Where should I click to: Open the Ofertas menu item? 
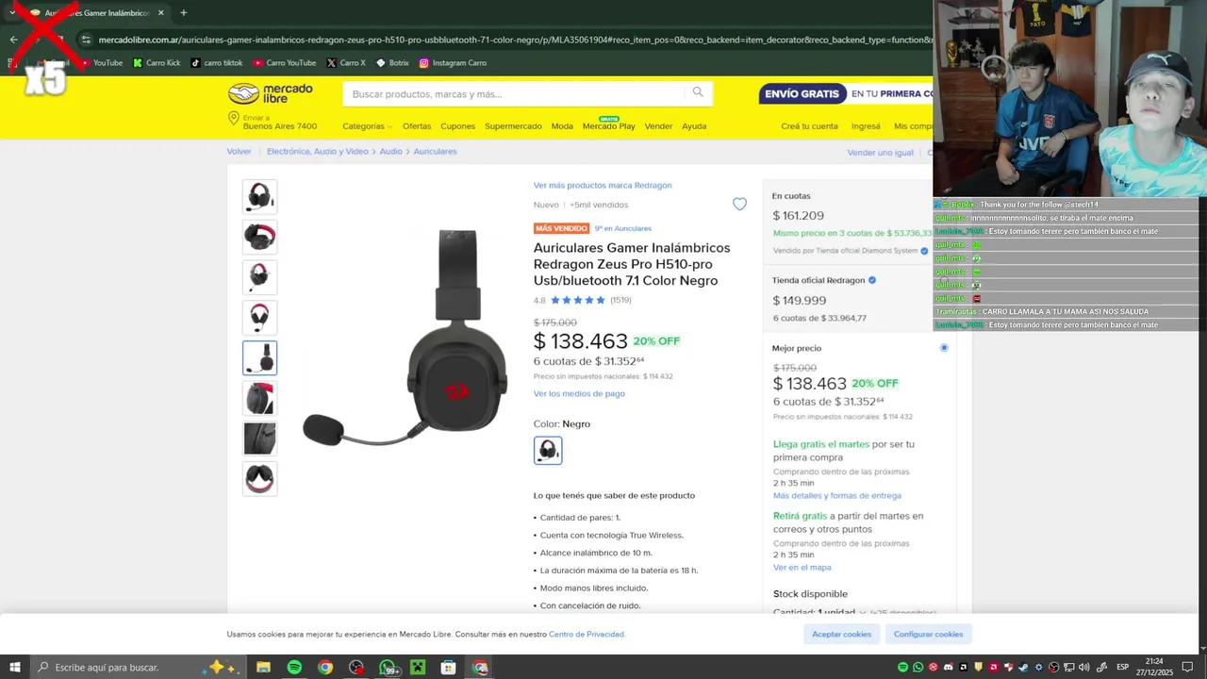[417, 126]
